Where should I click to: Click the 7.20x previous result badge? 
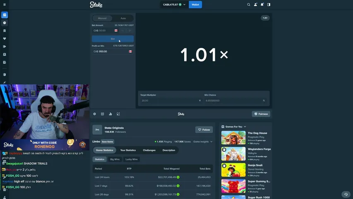pyautogui.click(x=265, y=18)
